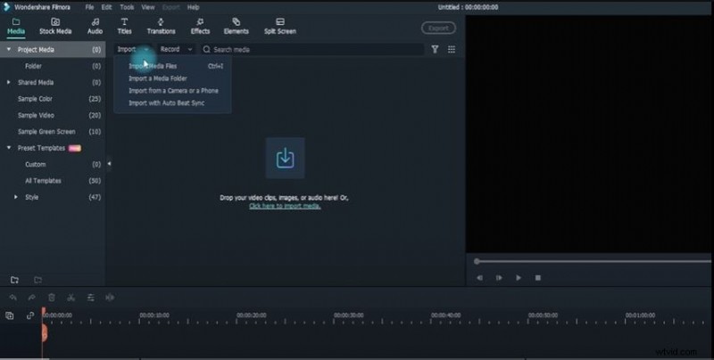714x360 pixels.
Task: Open the Split Screen tab
Action: click(x=280, y=27)
